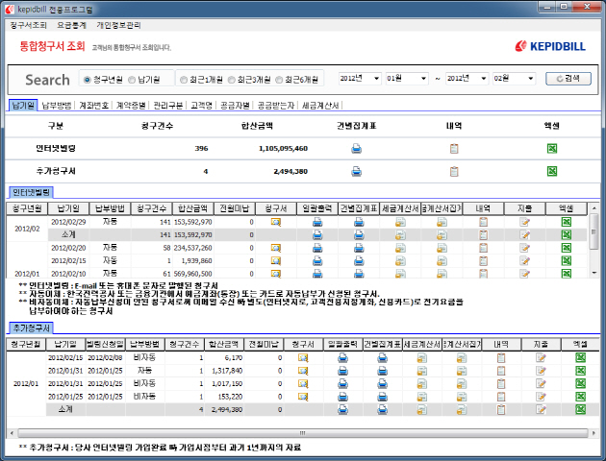The width and height of the screenshot is (606, 461).
Task: Export 추가청구서 소계 row to Excel
Action: click(x=580, y=410)
